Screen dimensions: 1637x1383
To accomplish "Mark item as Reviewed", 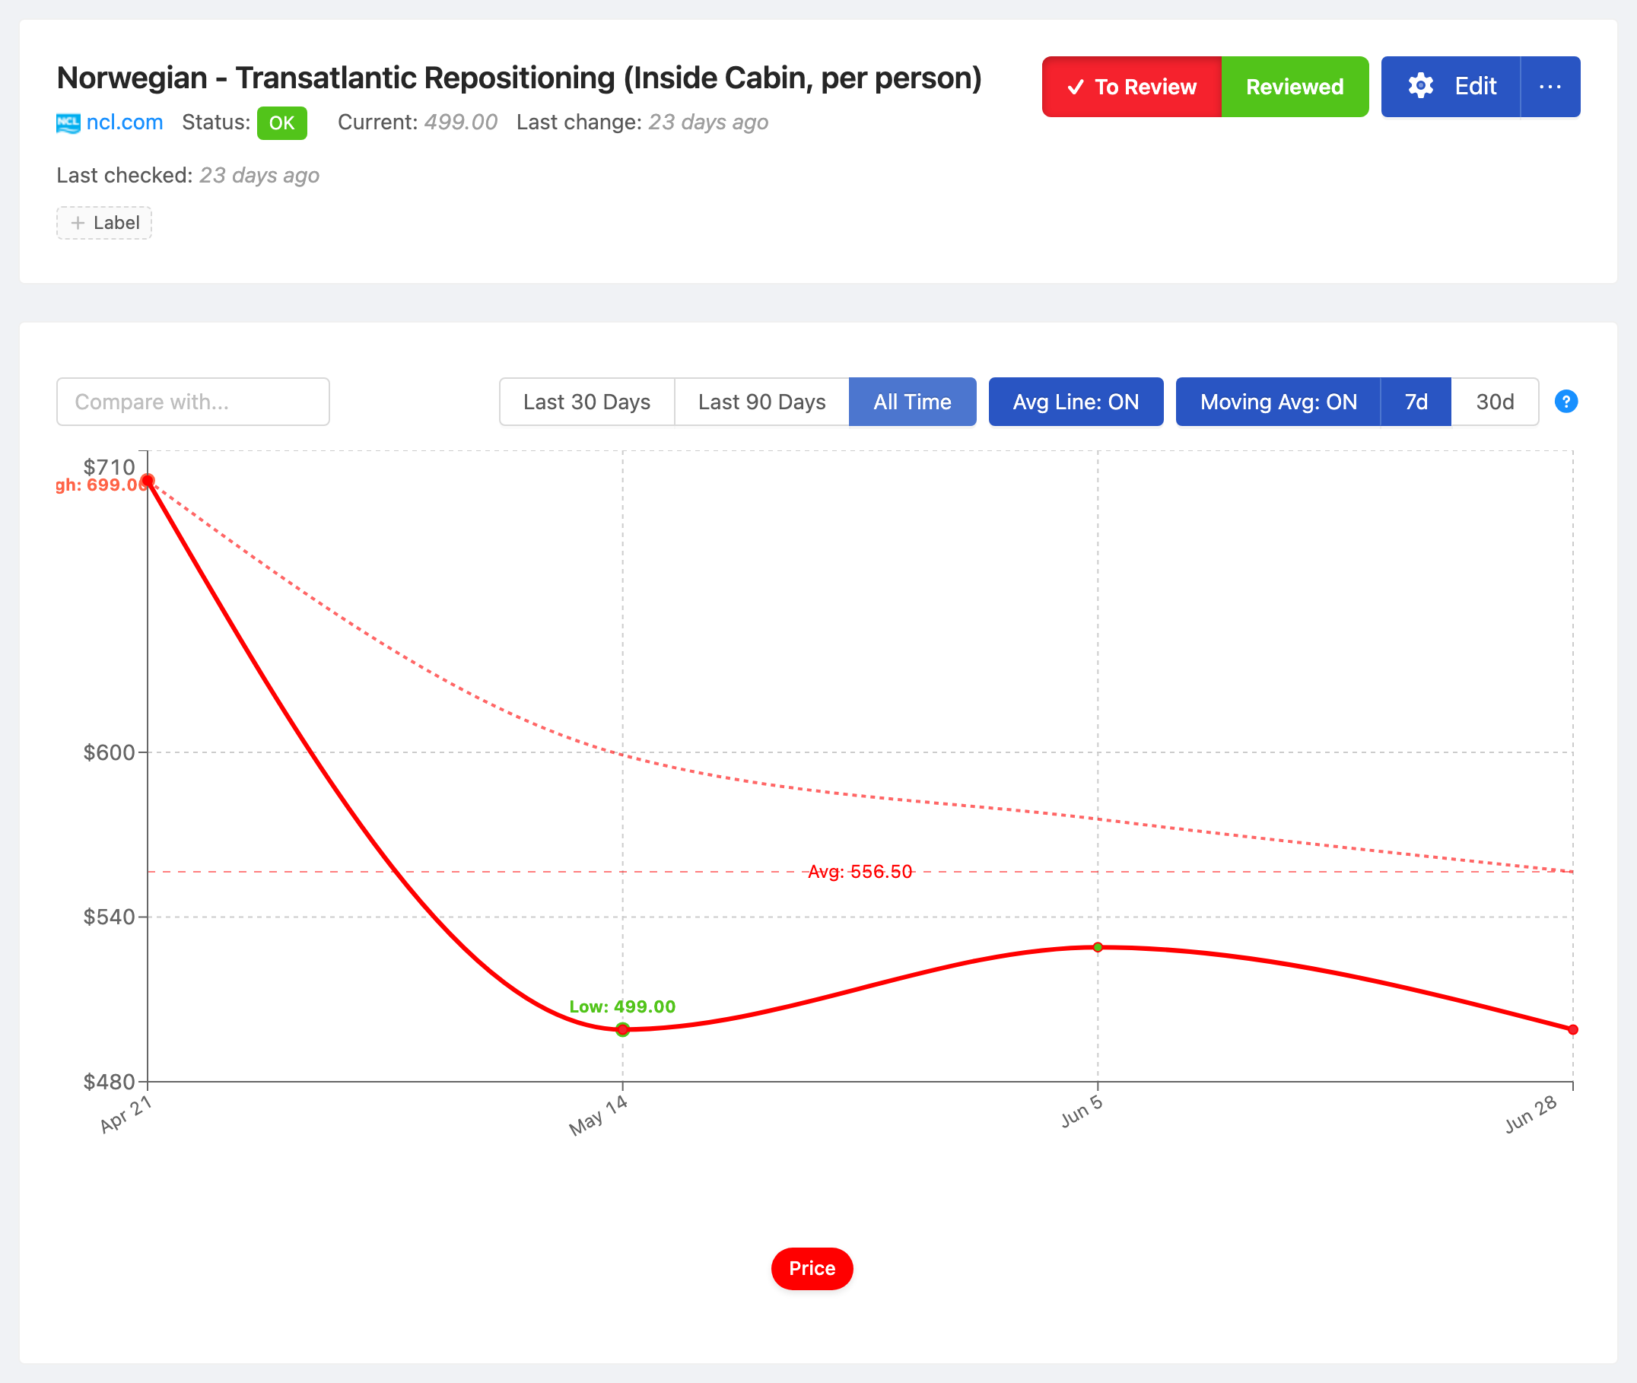I will pyautogui.click(x=1295, y=87).
